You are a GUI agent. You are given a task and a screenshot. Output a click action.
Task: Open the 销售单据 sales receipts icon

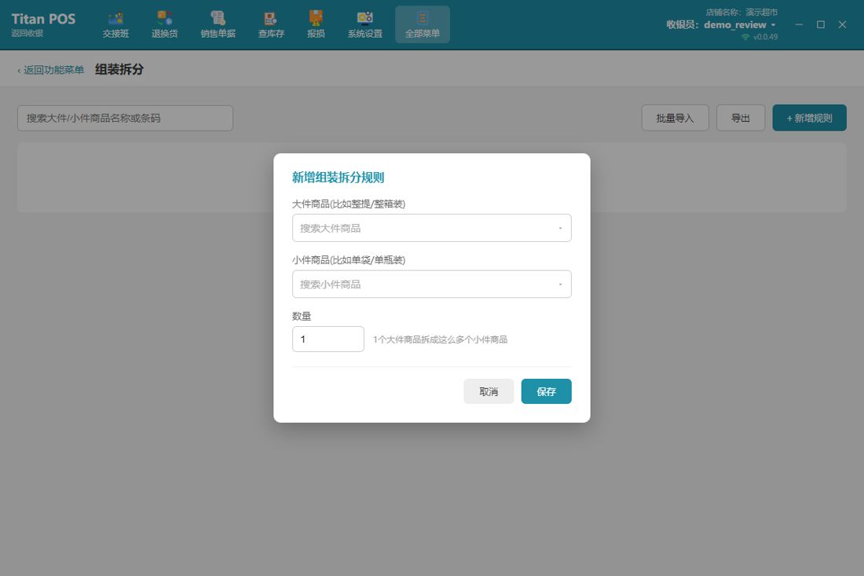point(218,25)
